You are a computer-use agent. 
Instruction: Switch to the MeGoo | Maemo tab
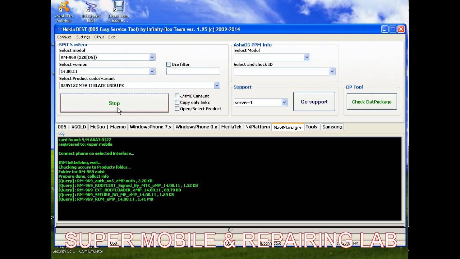108,127
